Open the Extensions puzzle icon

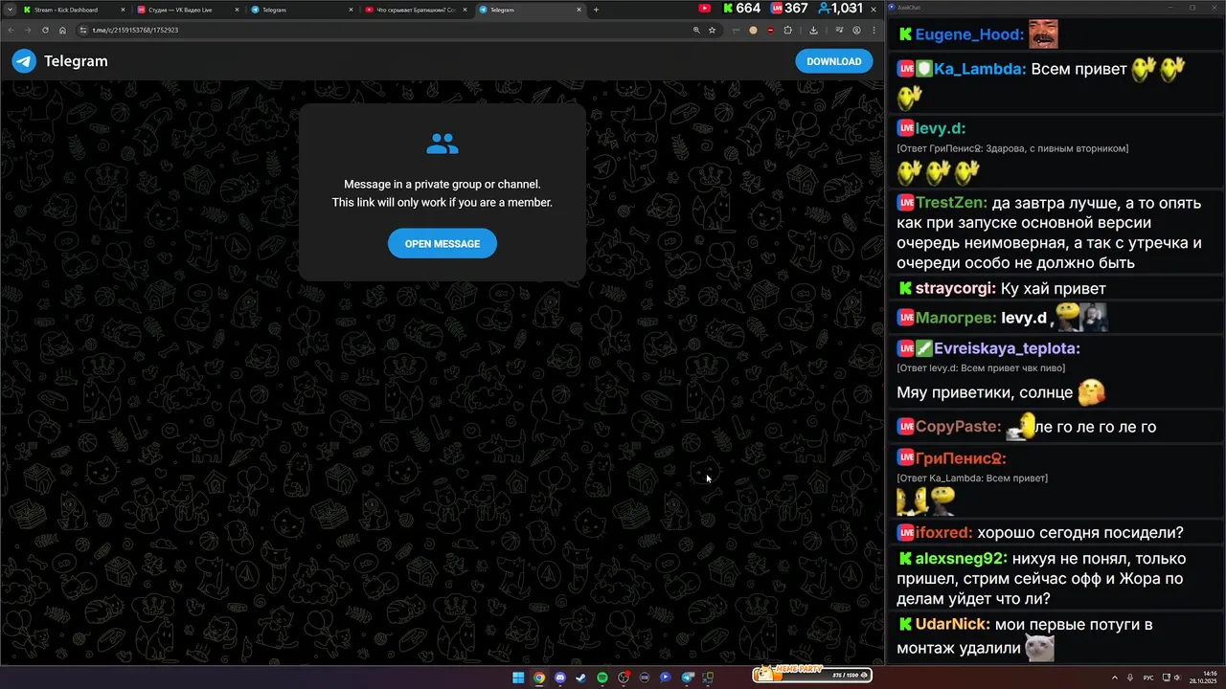[787, 30]
